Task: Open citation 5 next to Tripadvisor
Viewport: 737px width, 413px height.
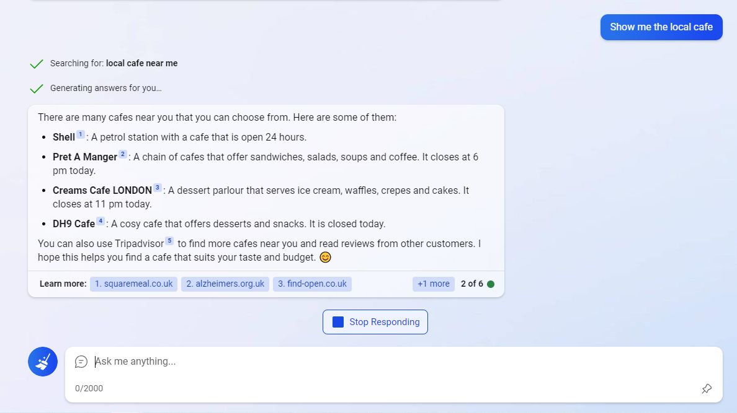Action: [x=170, y=240]
